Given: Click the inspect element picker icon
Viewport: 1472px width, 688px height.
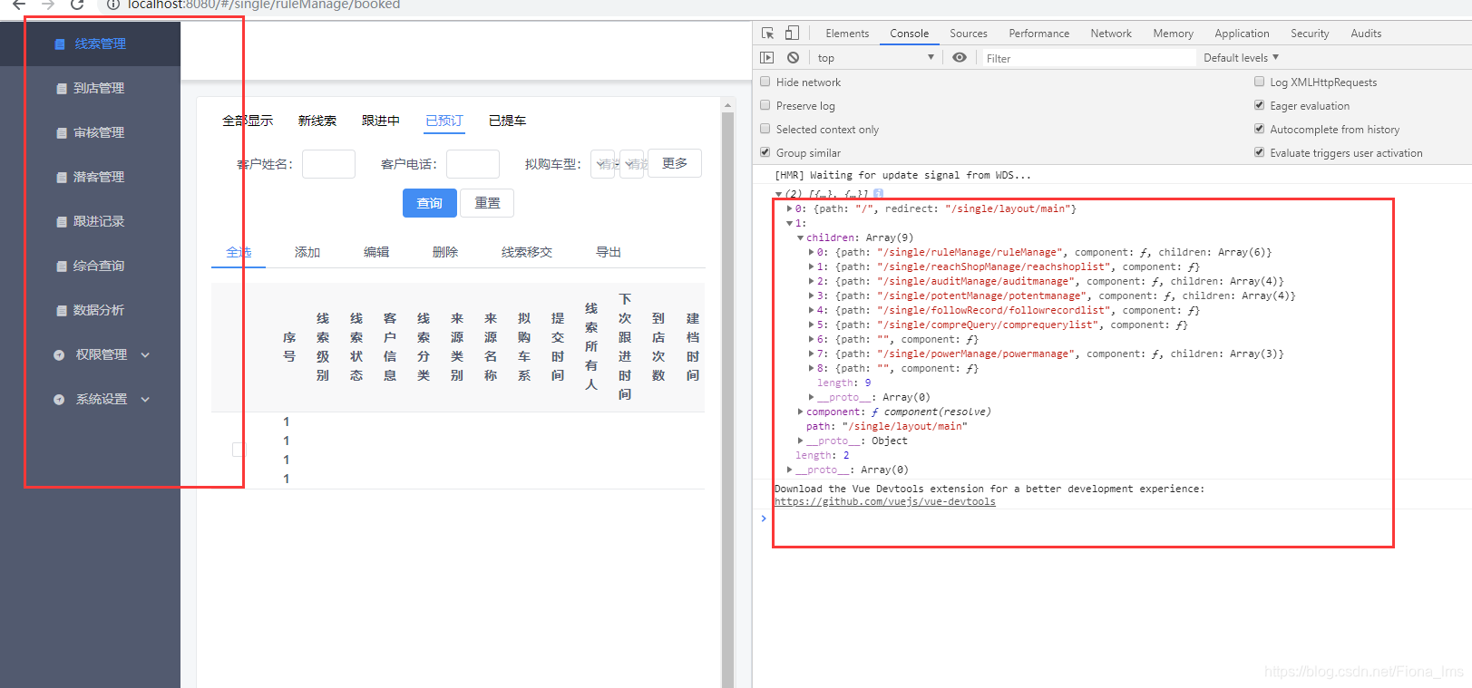Looking at the screenshot, I should 768,34.
